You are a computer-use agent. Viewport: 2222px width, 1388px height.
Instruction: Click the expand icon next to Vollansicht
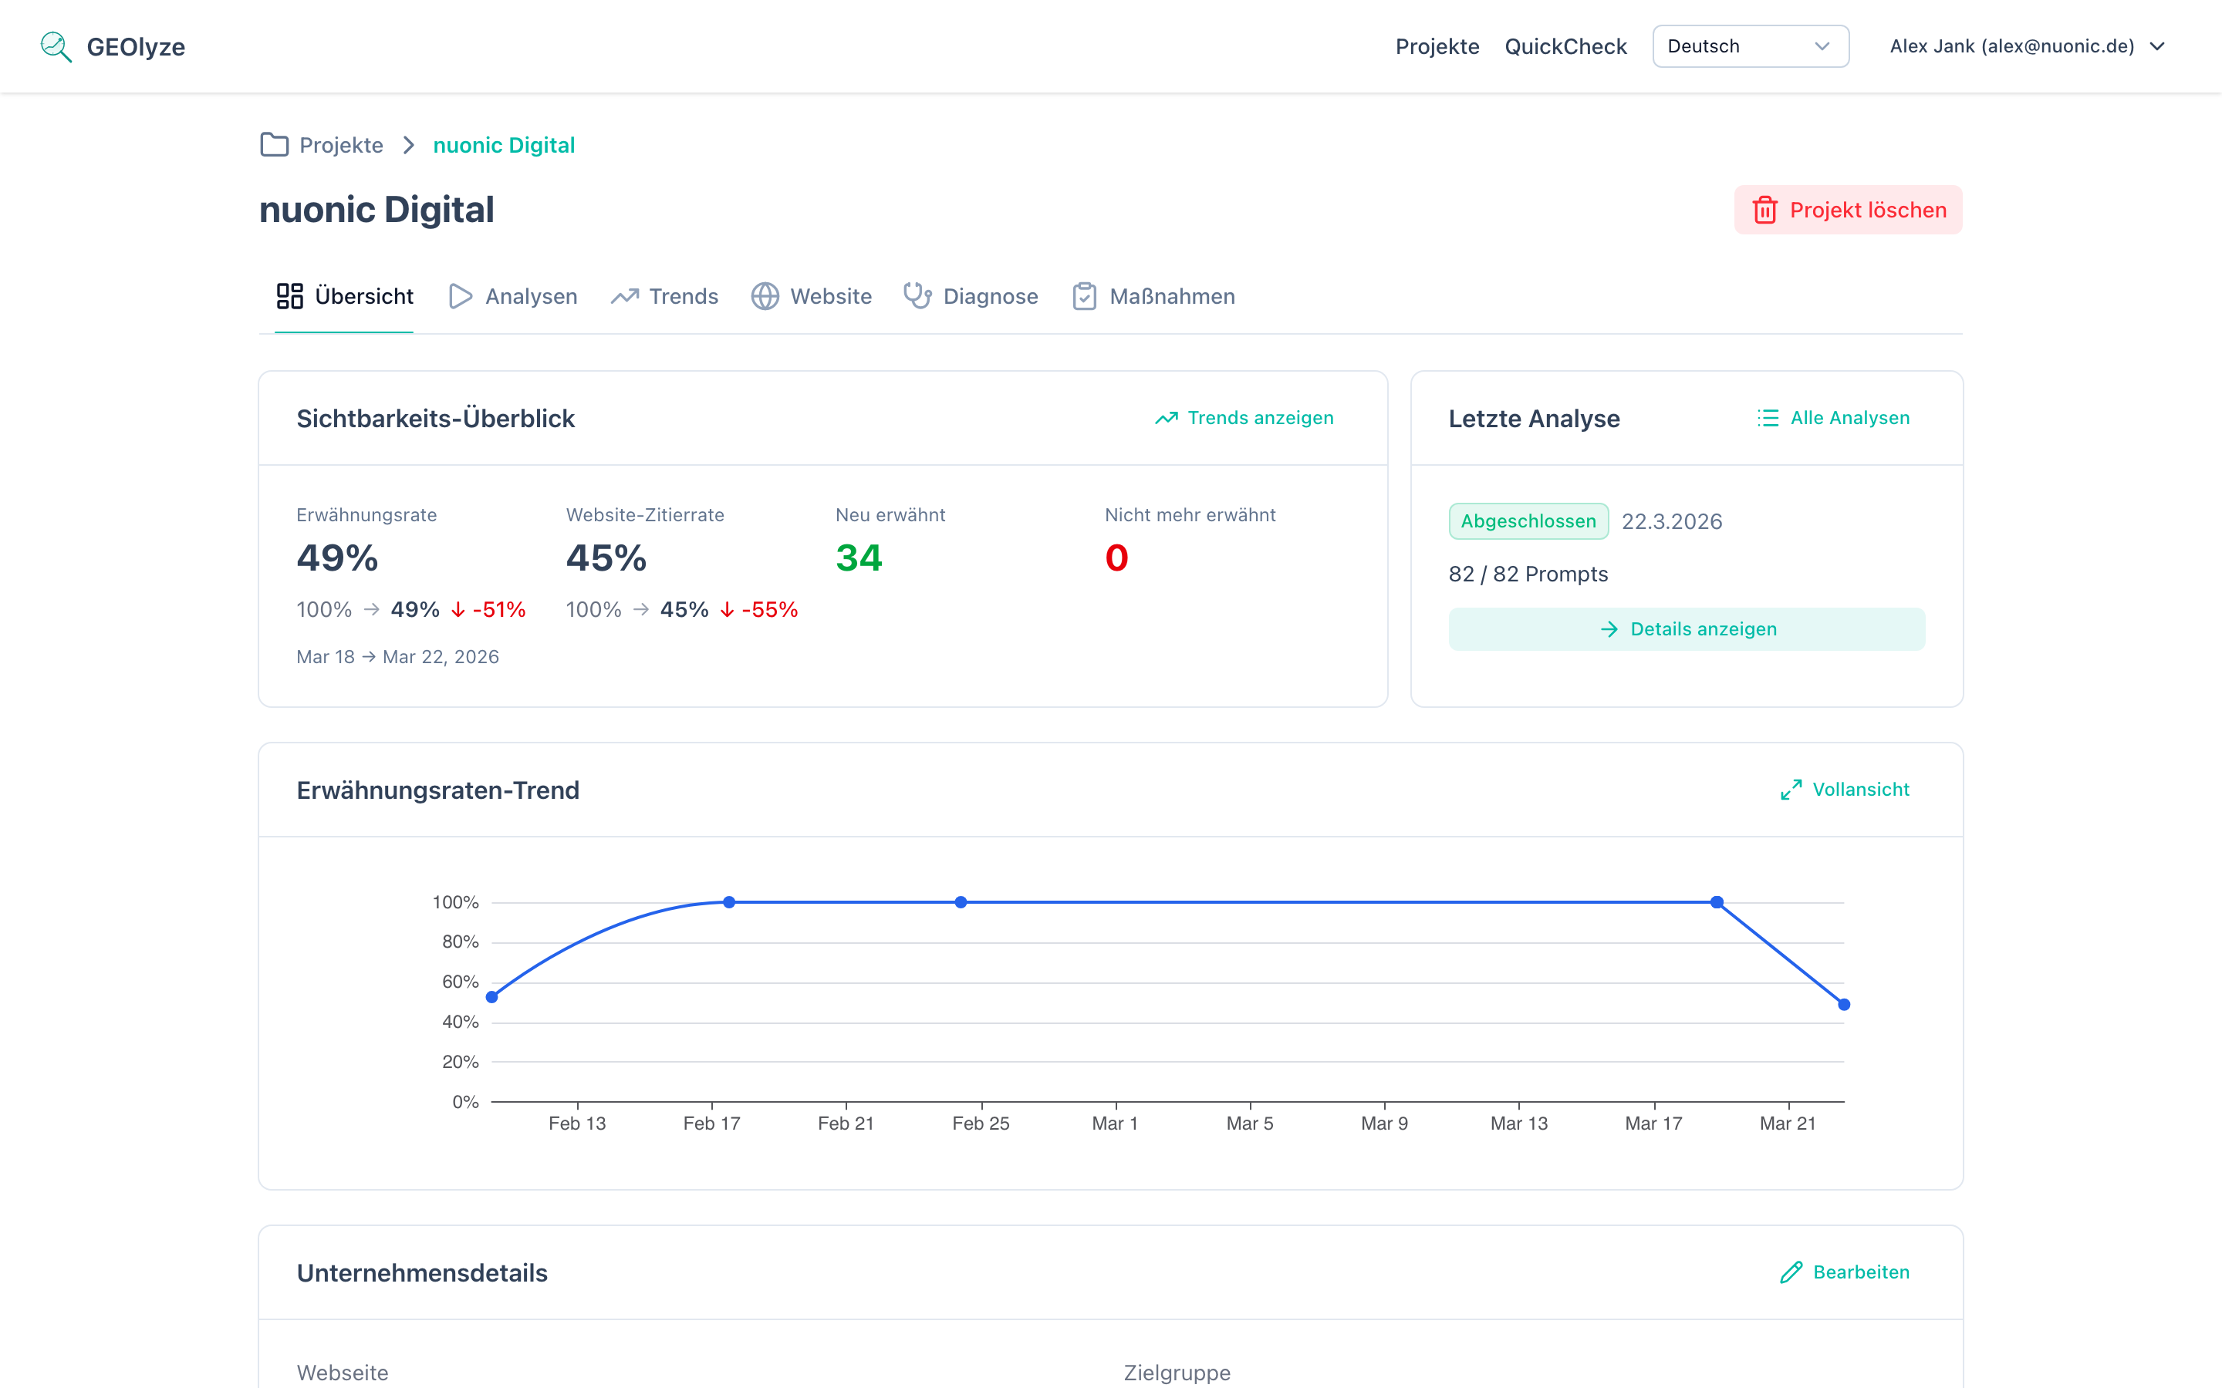click(x=1791, y=789)
